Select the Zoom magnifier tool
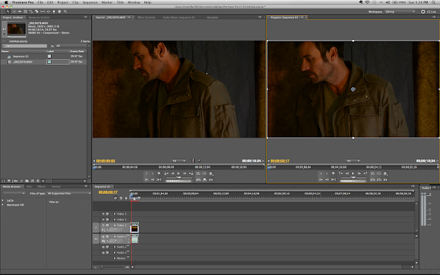This screenshot has height=275, width=440. 65,12
